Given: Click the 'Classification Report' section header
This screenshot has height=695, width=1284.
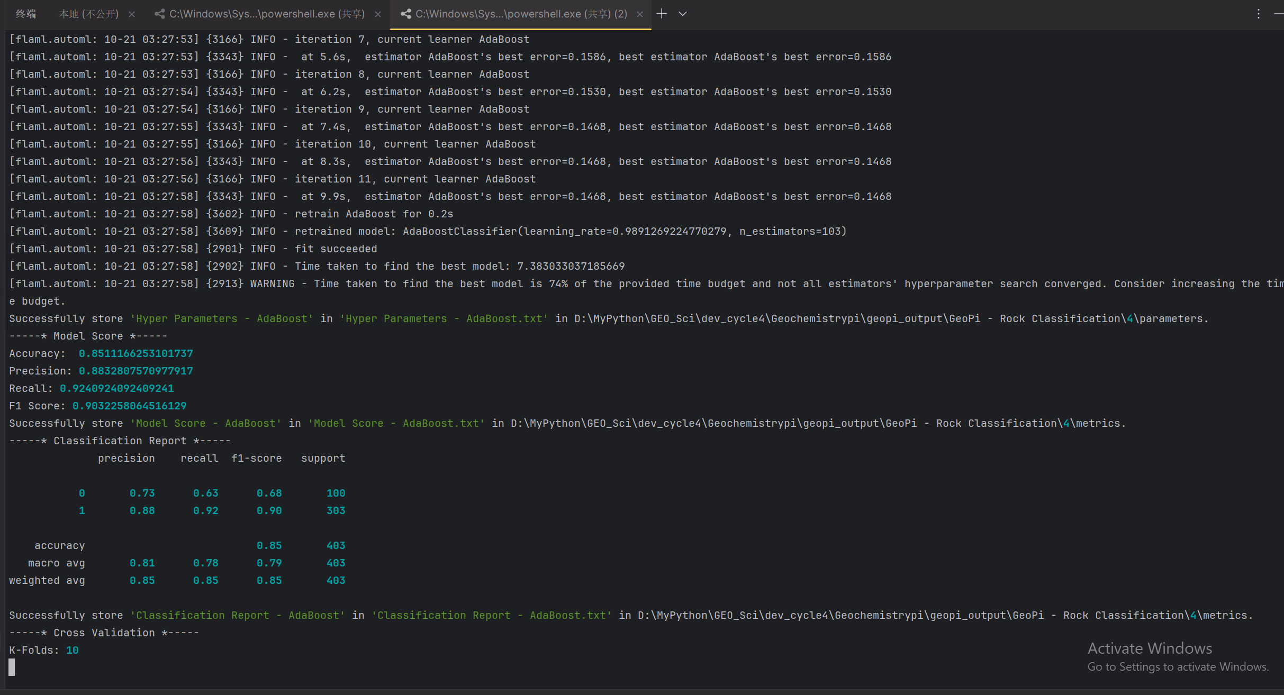Looking at the screenshot, I should pyautogui.click(x=120, y=441).
